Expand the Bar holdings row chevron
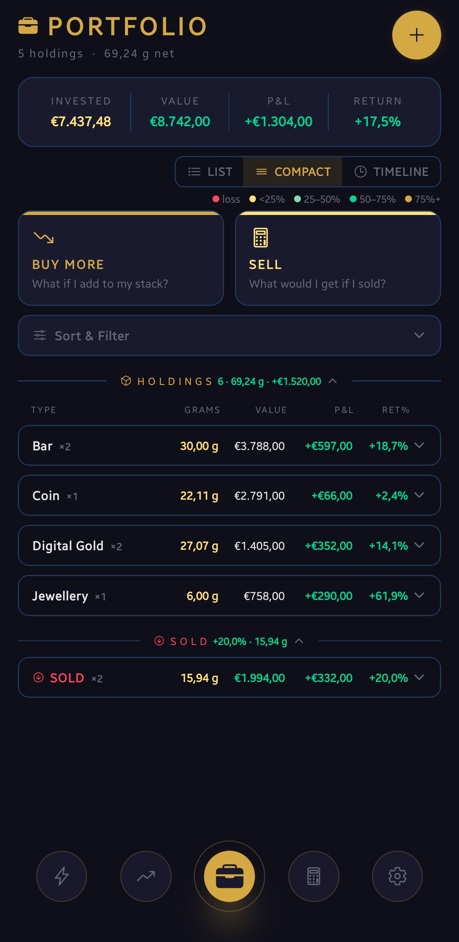Viewport: 459px width, 942px height. [x=419, y=445]
